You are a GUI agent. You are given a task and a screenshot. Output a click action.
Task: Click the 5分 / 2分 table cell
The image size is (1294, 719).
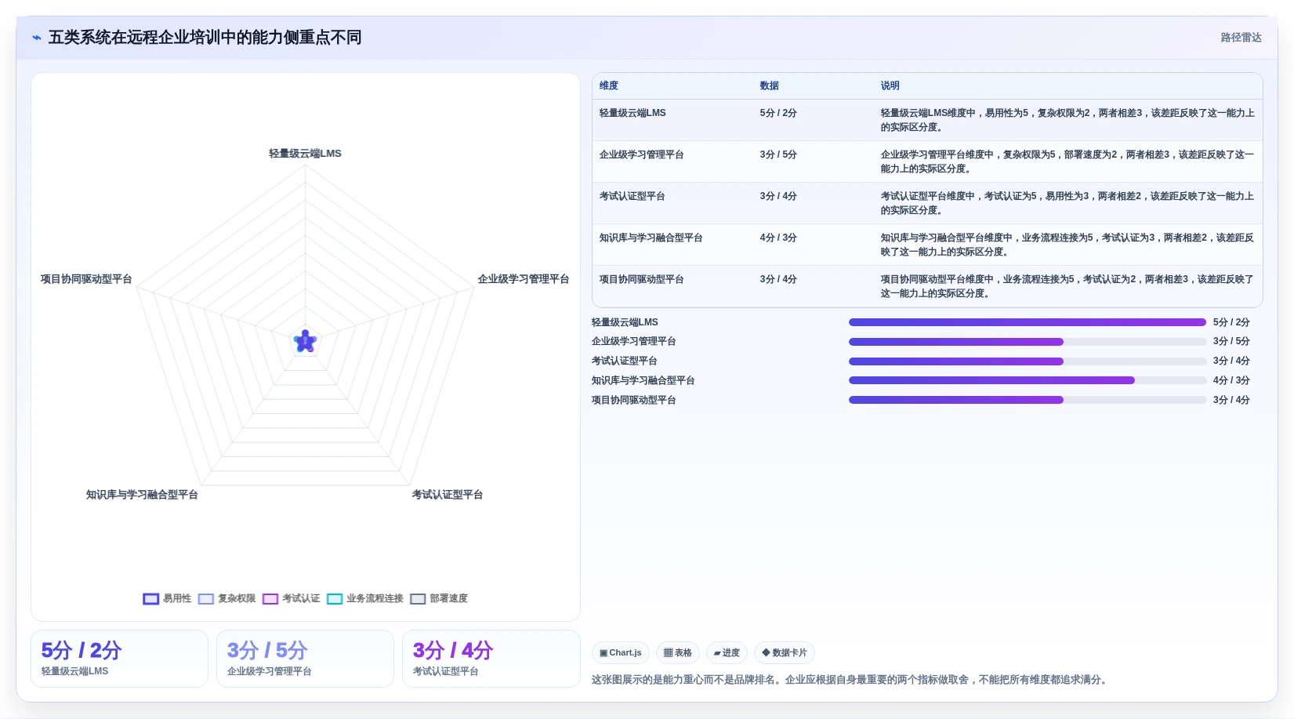pos(778,113)
